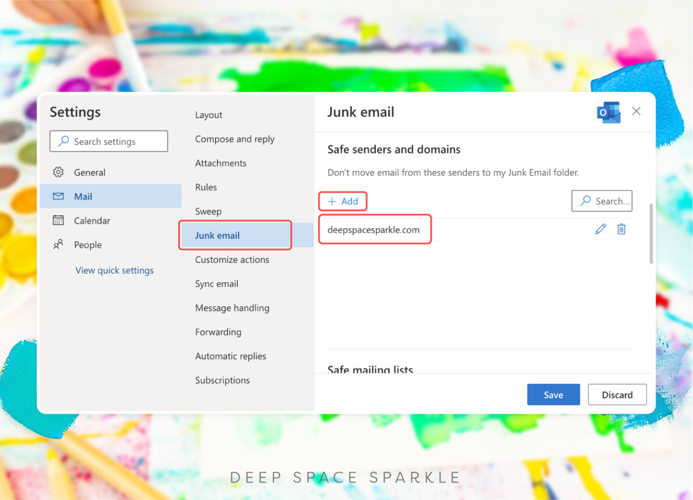Click the Calendar icon in the sidebar

(58, 220)
